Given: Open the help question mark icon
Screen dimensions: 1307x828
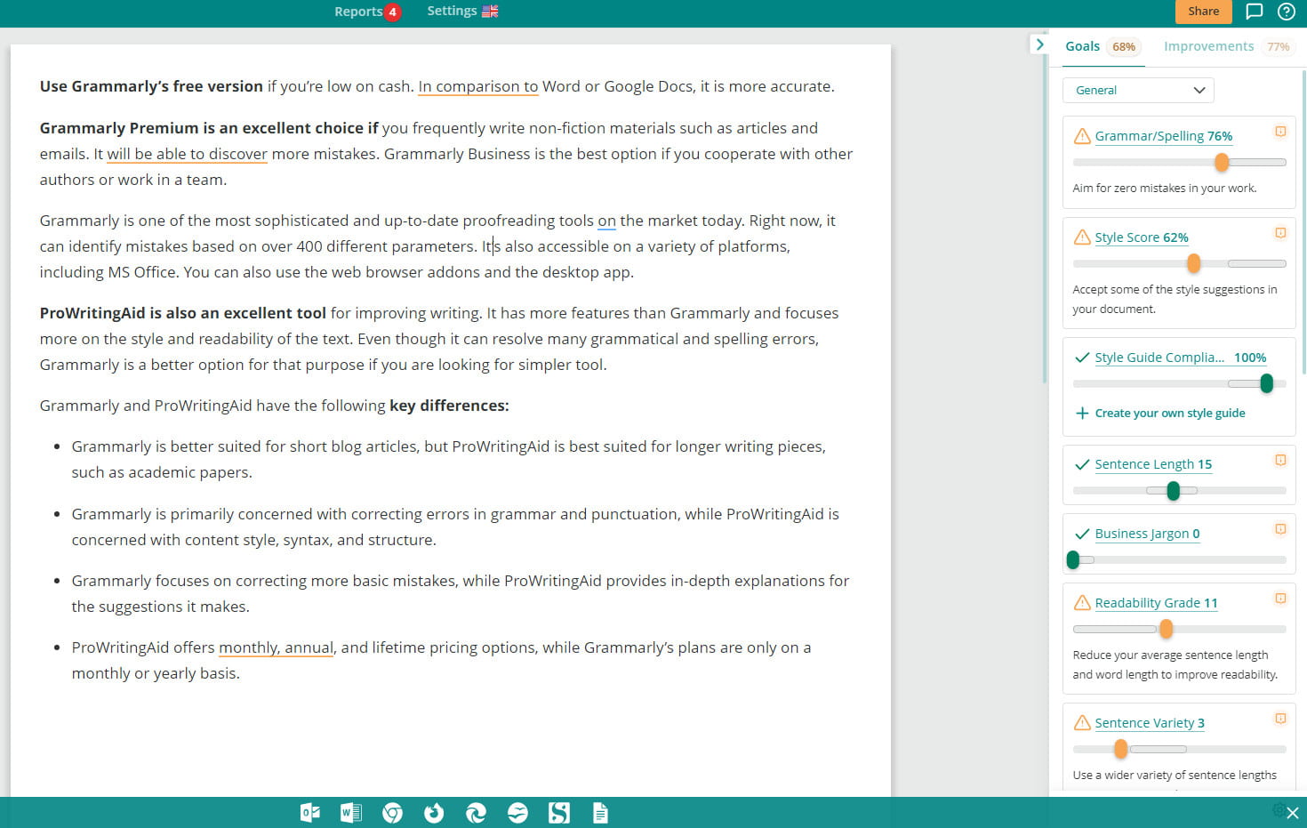Looking at the screenshot, I should (1287, 12).
